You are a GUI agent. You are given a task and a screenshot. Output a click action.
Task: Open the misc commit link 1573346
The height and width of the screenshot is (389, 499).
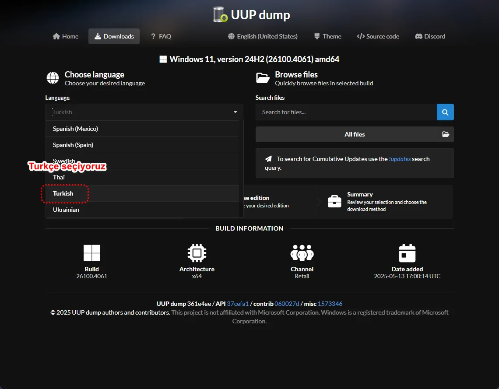pyautogui.click(x=330, y=304)
